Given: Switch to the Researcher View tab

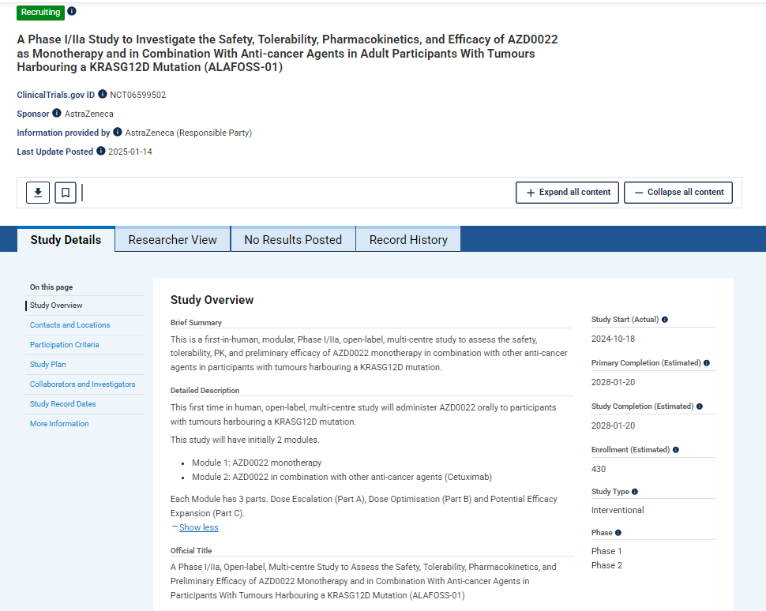Looking at the screenshot, I should coord(172,240).
